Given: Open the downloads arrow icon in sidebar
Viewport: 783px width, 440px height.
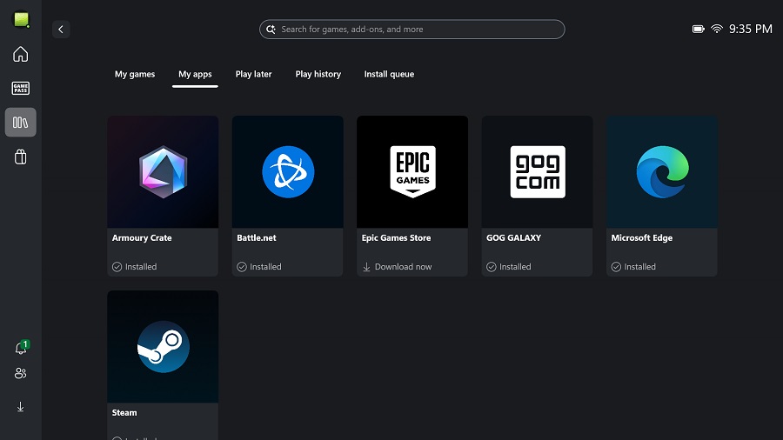Looking at the screenshot, I should tap(20, 406).
